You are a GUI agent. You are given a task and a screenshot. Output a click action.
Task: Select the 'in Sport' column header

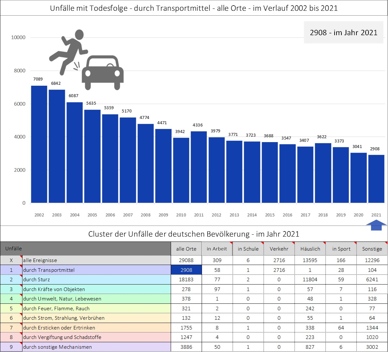[341, 249]
